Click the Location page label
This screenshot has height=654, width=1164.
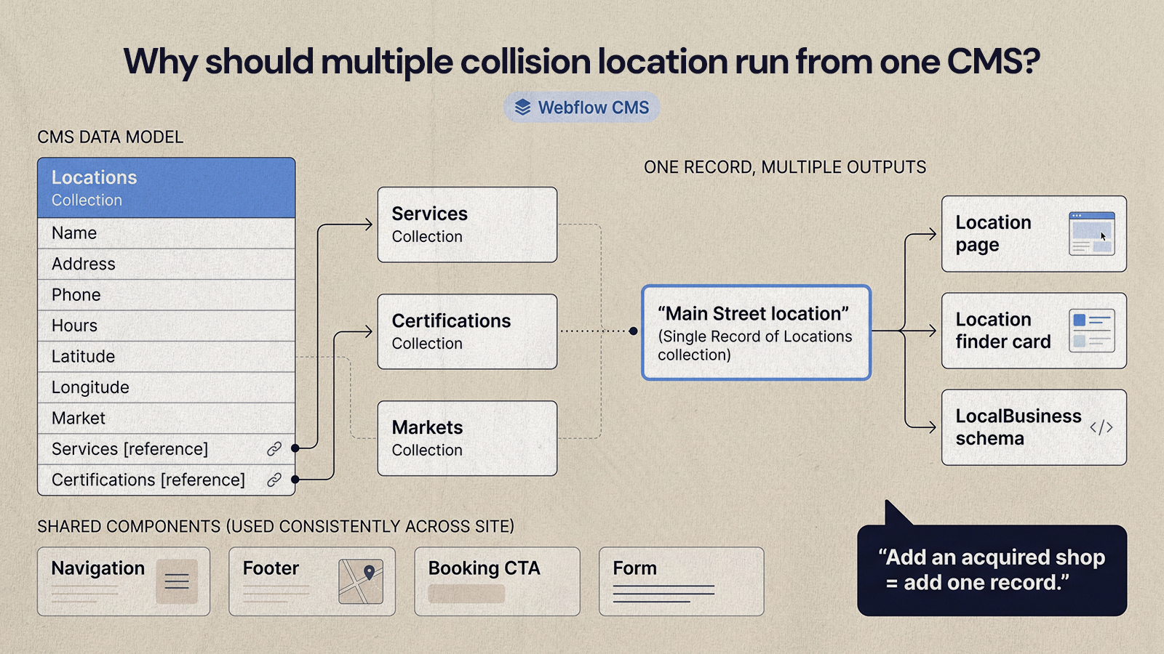pyautogui.click(x=993, y=233)
